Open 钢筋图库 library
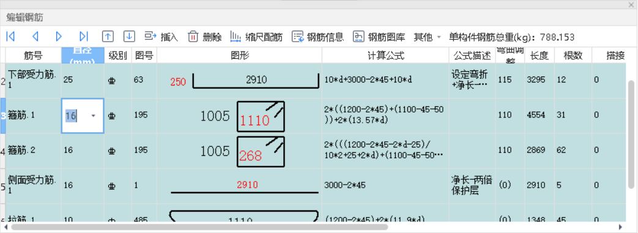The width and height of the screenshot is (638, 233). [x=379, y=37]
